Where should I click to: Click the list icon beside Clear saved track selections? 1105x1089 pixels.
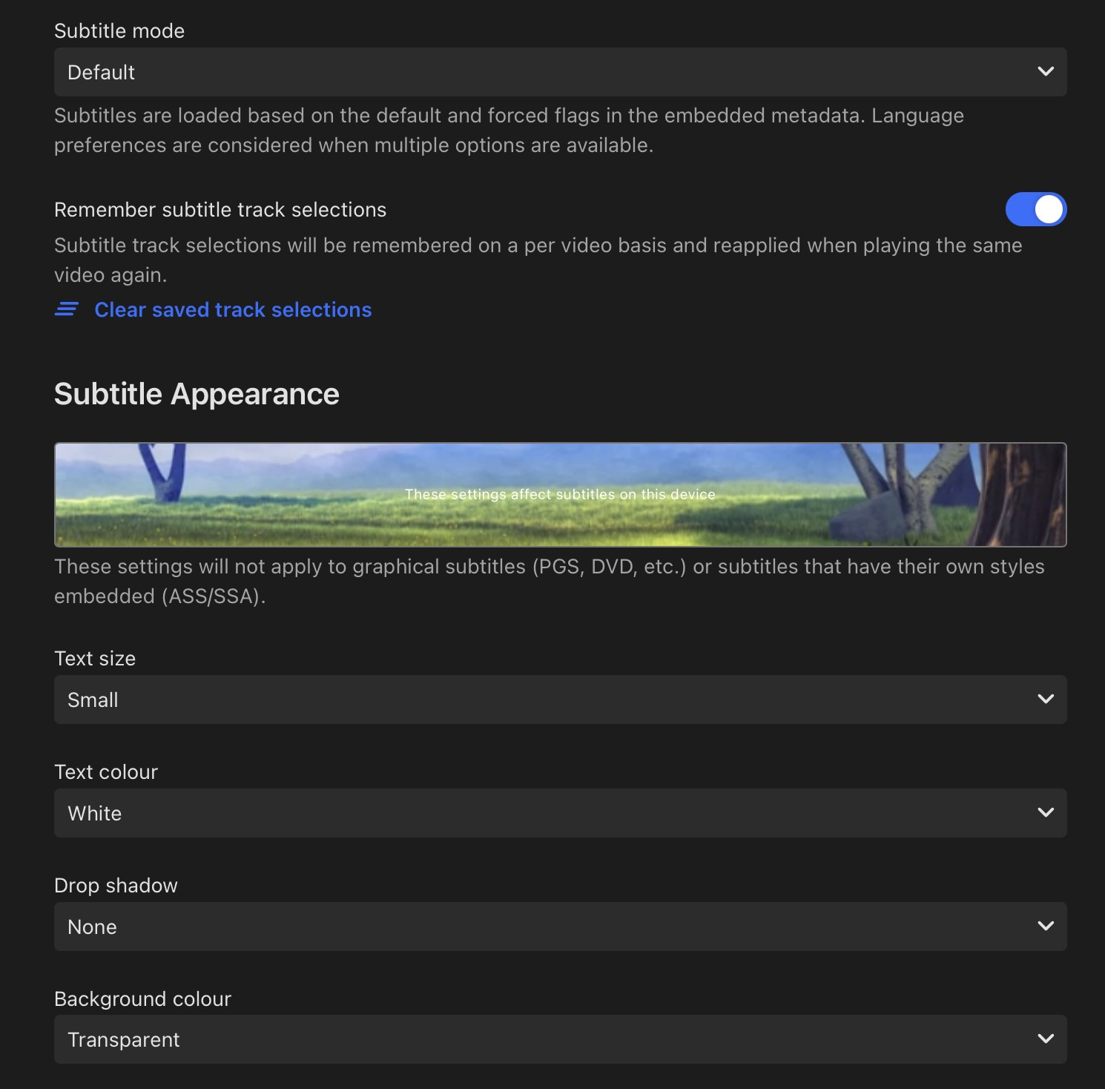click(67, 309)
